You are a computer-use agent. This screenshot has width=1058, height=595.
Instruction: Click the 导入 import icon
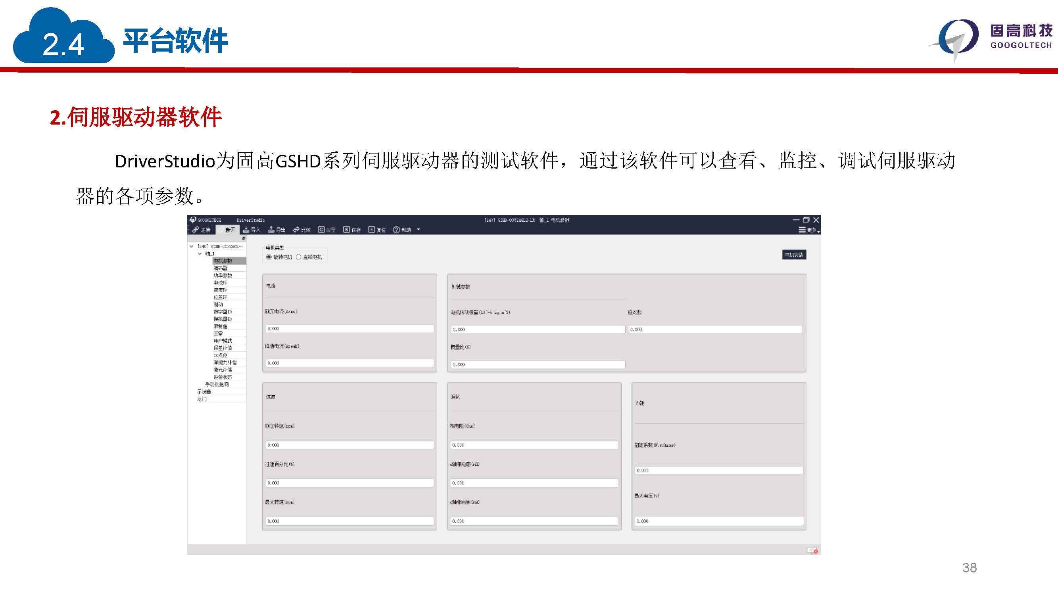(x=246, y=230)
